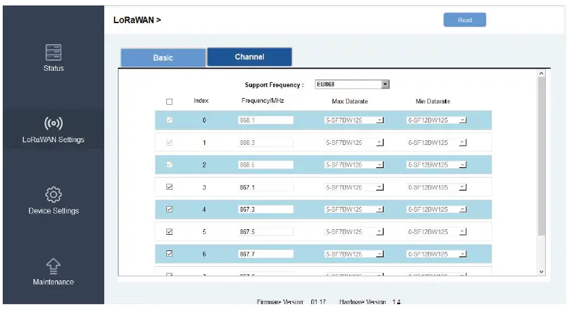Viewport: 571px width, 311px height.
Task: Open Max Datarate dropdown for index 5
Action: point(354,231)
